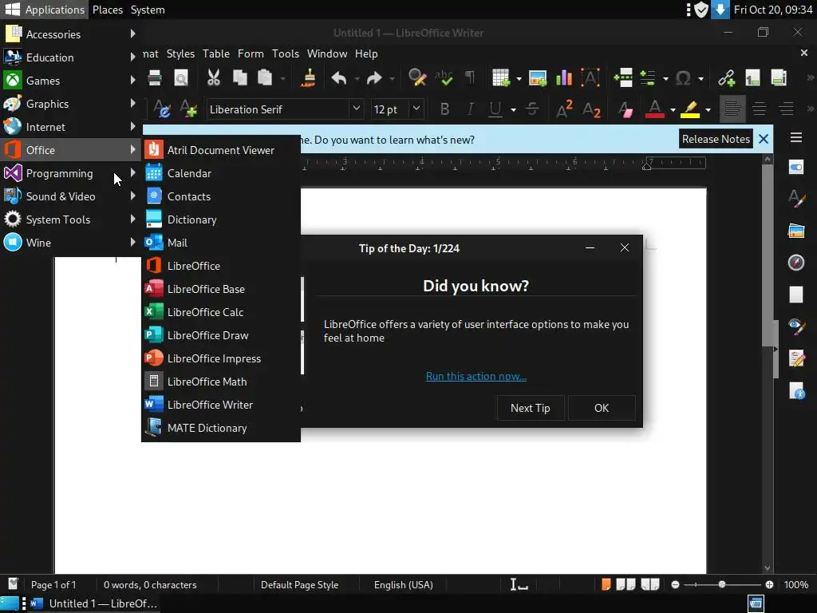Image resolution: width=817 pixels, height=613 pixels.
Task: Open the sidebar Navigator compass icon
Action: point(796,262)
